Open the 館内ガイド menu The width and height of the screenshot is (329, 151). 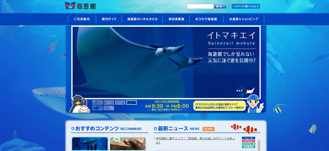(x=109, y=19)
